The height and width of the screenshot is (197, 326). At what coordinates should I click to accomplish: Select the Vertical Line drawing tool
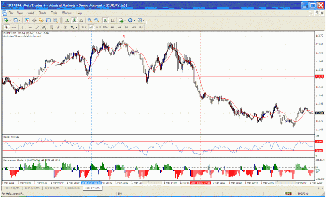pyautogui.click(x=22, y=27)
